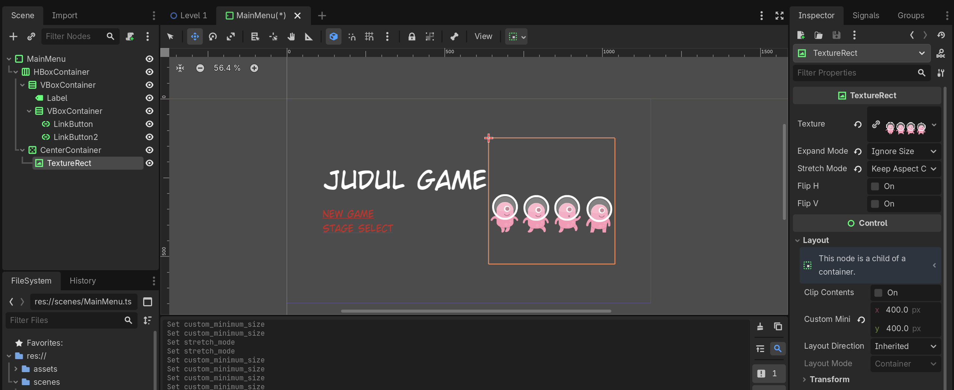The width and height of the screenshot is (954, 390).
Task: Select the Ruler measurement tool
Action: click(x=309, y=36)
